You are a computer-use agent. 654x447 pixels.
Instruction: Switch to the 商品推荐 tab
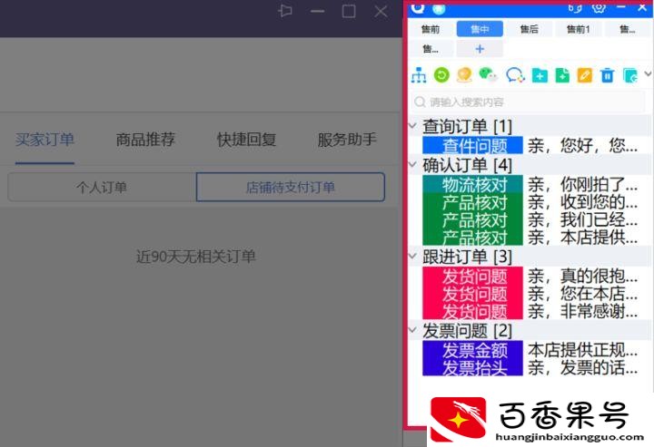pos(145,140)
